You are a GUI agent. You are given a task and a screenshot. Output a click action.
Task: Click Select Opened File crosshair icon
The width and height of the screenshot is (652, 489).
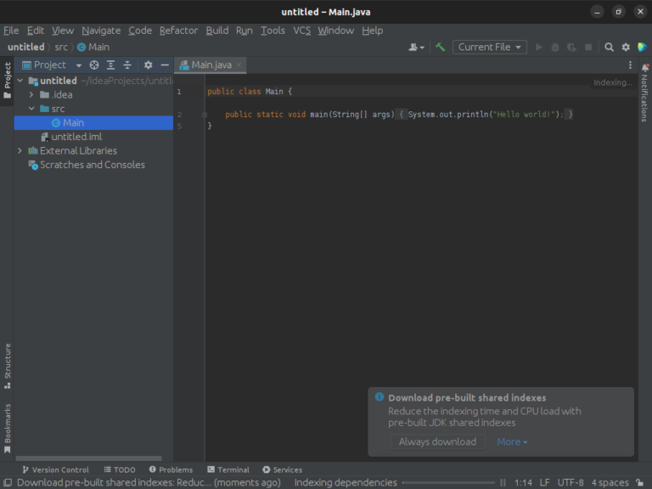click(x=94, y=65)
